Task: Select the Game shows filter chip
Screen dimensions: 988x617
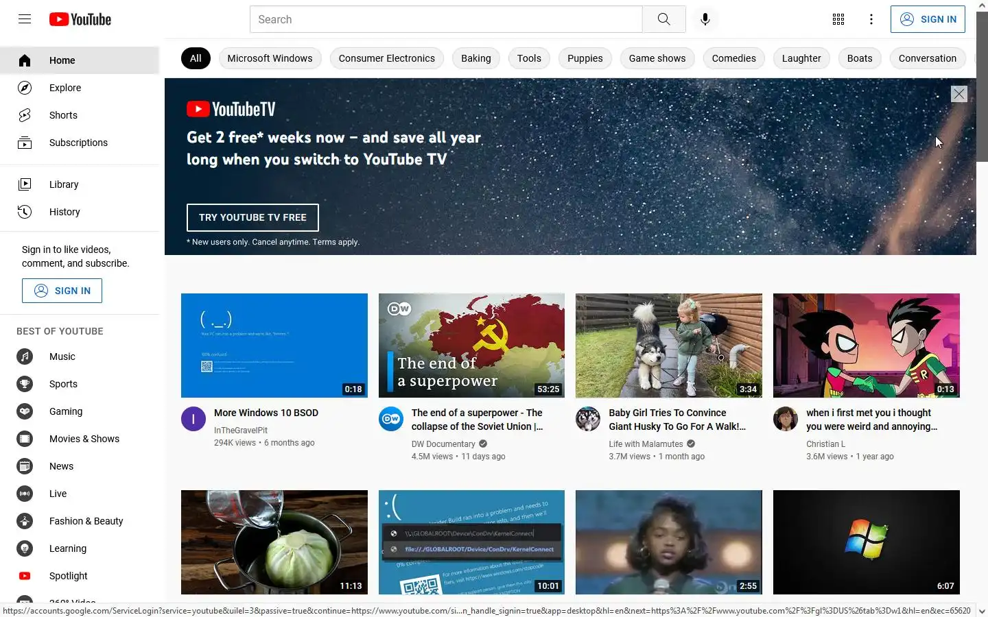Action: [657, 58]
